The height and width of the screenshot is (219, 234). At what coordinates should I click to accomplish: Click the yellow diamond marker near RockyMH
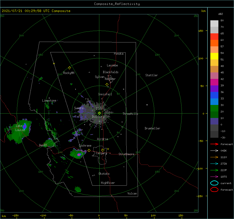69,68
